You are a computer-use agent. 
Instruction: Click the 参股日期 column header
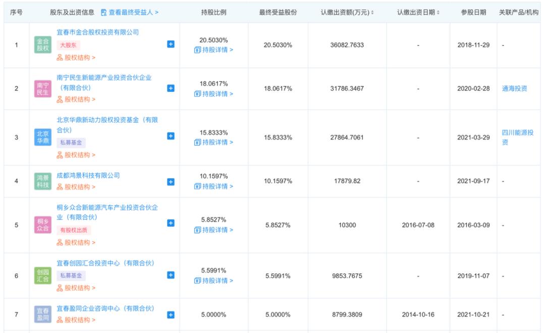point(473,12)
